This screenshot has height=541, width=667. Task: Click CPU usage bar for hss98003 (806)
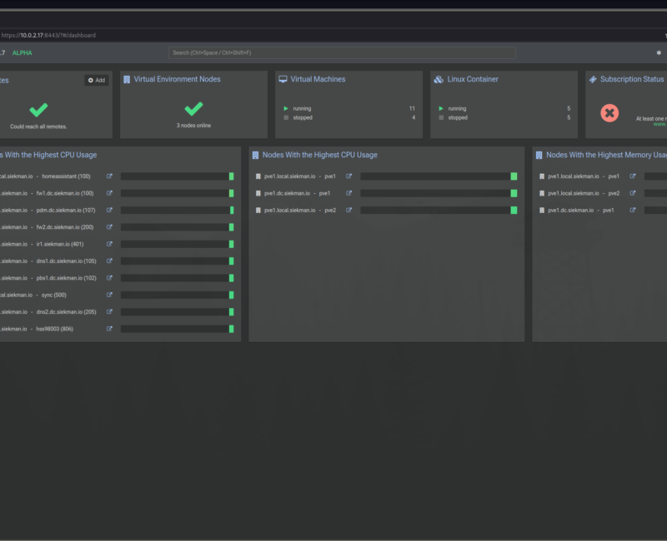click(x=177, y=329)
